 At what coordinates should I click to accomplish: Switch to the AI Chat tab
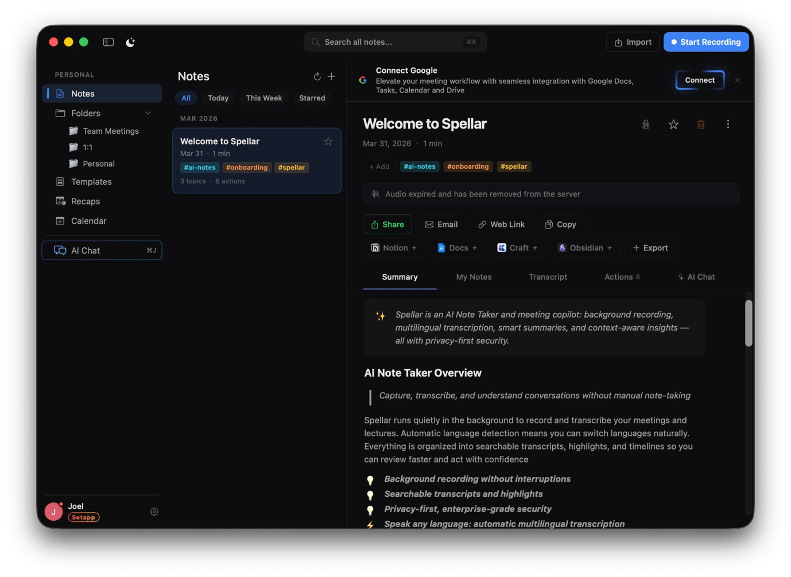point(696,277)
